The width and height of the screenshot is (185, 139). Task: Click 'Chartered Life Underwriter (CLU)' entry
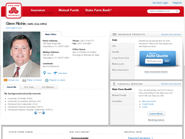[x=23, y=104]
